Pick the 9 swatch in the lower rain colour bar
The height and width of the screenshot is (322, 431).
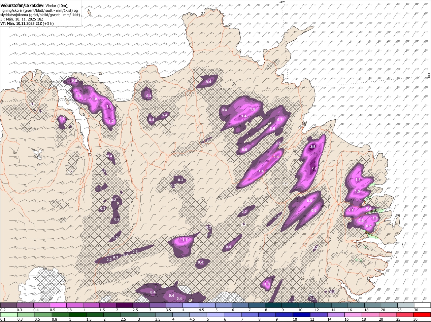(284, 315)
